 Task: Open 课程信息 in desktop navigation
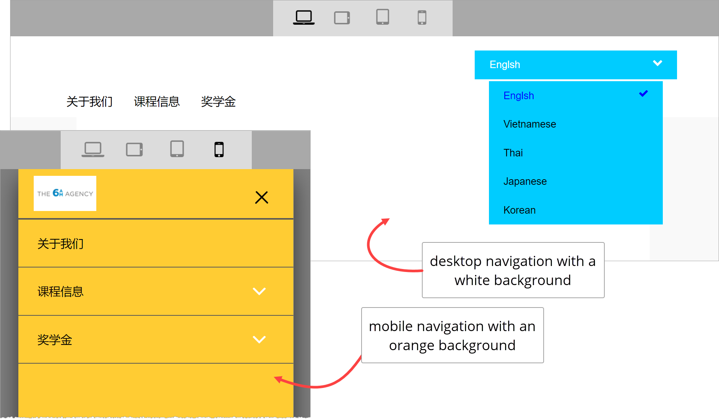pyautogui.click(x=157, y=101)
